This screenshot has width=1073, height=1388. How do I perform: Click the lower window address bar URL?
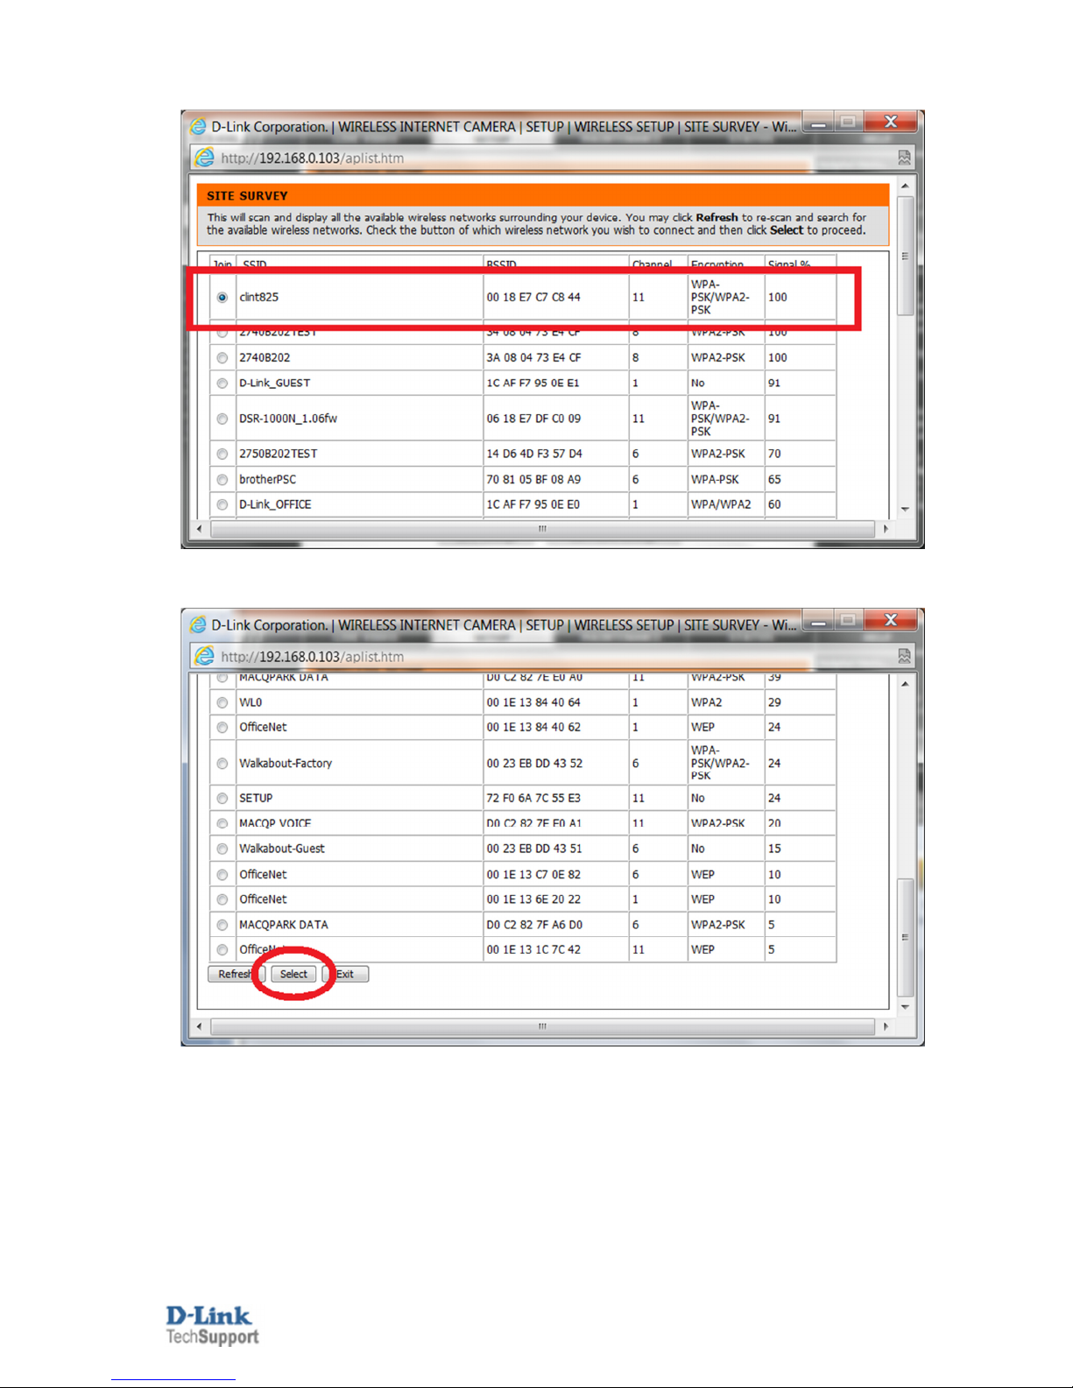pos(313,657)
